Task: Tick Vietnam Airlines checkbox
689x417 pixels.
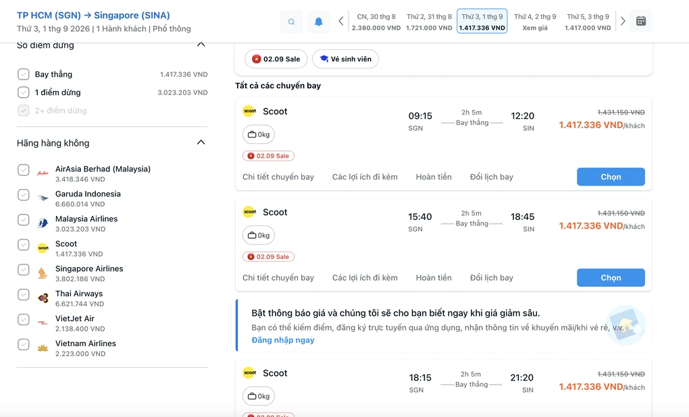Action: 23,345
